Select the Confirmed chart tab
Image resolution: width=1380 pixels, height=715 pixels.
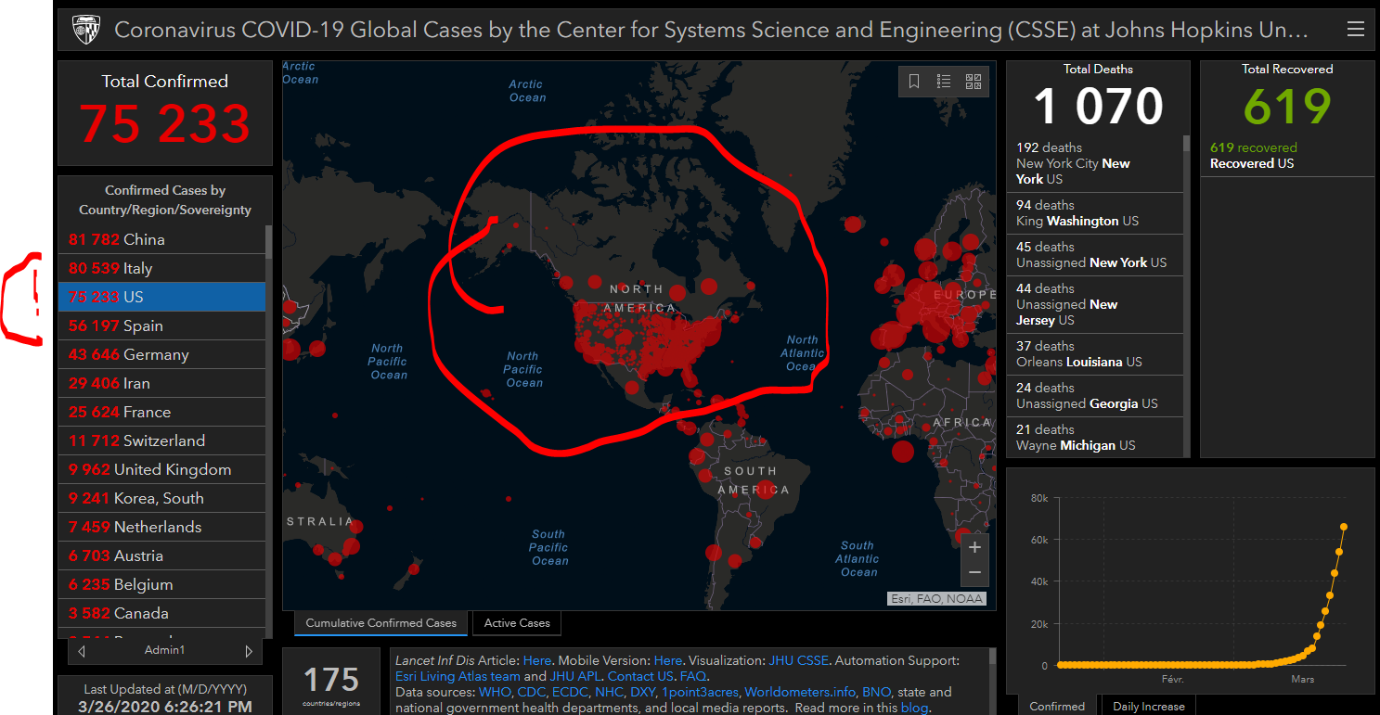pyautogui.click(x=1057, y=706)
